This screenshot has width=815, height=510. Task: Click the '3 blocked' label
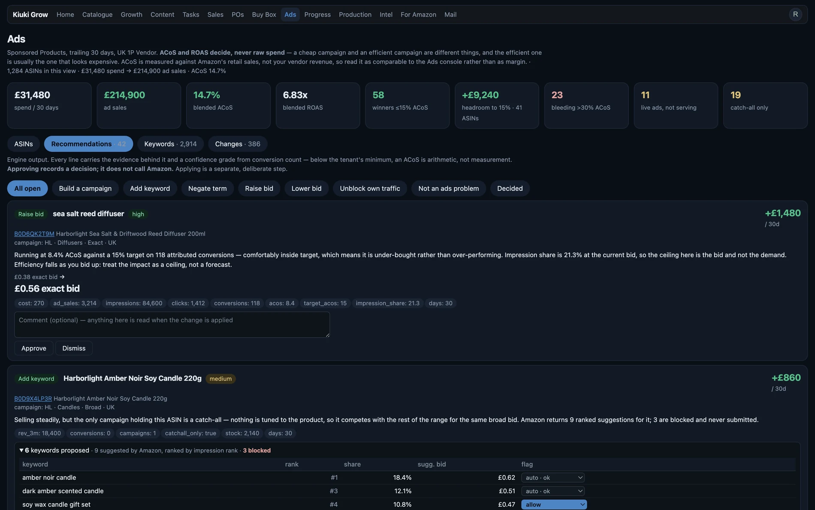click(x=257, y=450)
